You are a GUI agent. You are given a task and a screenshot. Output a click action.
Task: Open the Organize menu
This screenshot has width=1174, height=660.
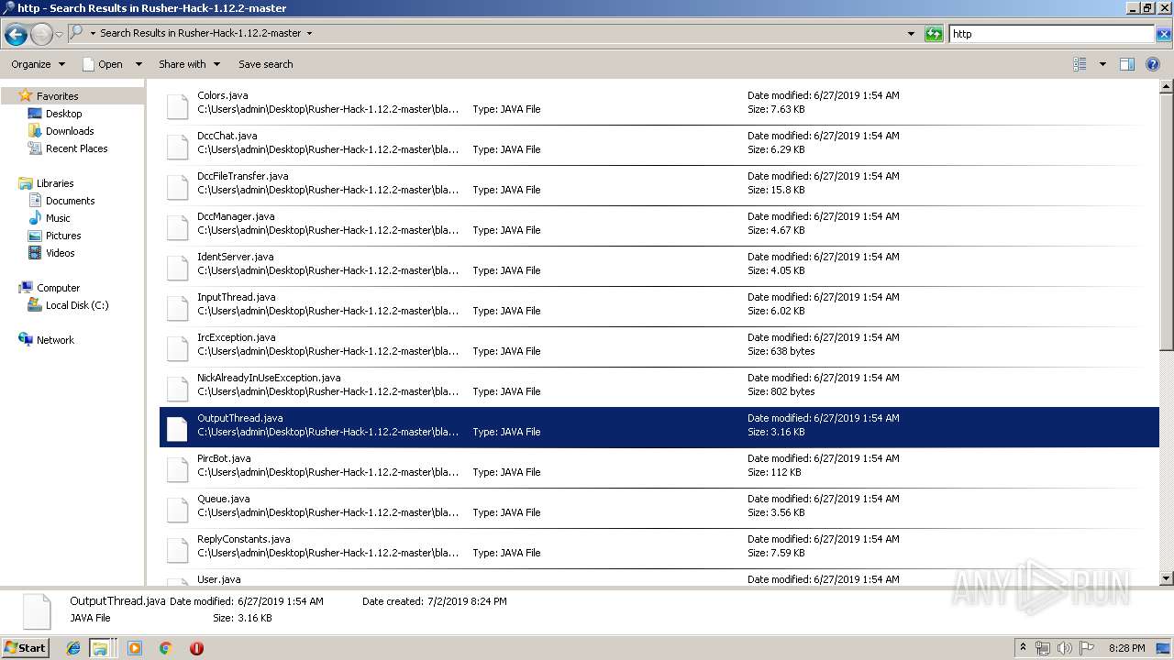click(x=38, y=64)
